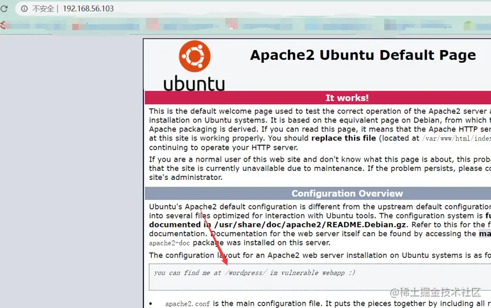The width and height of the screenshot is (491, 308).
Task: Select the 192.168.56.103 address bar URL
Action: point(88,9)
